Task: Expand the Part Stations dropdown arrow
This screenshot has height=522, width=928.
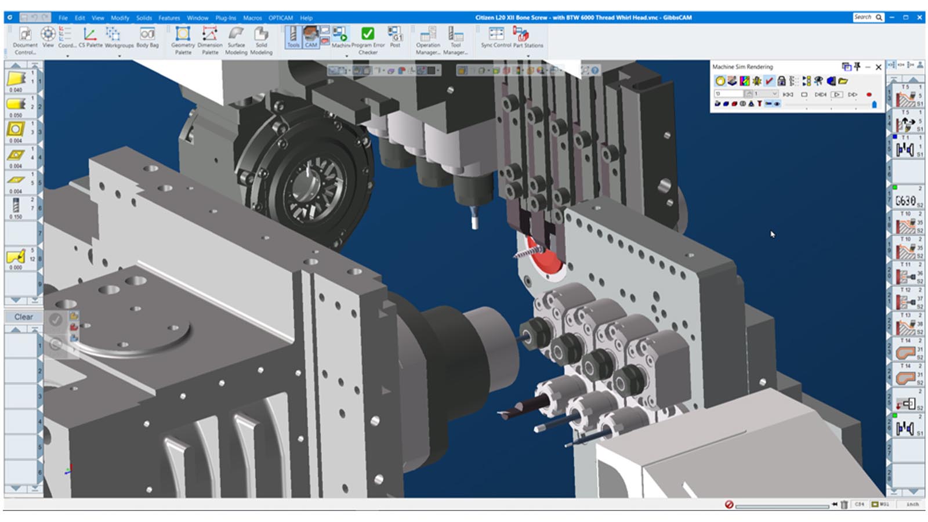Action: (x=528, y=56)
